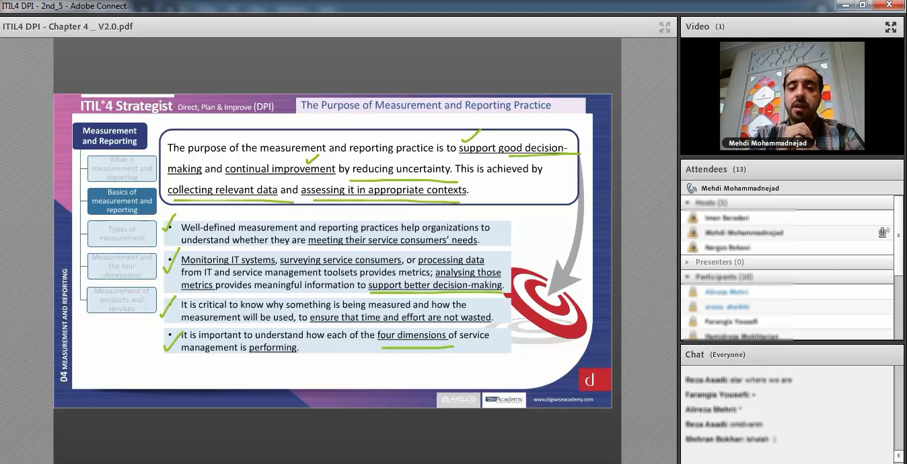
Task: Click the first participant's avatar icon
Action: tap(692, 292)
